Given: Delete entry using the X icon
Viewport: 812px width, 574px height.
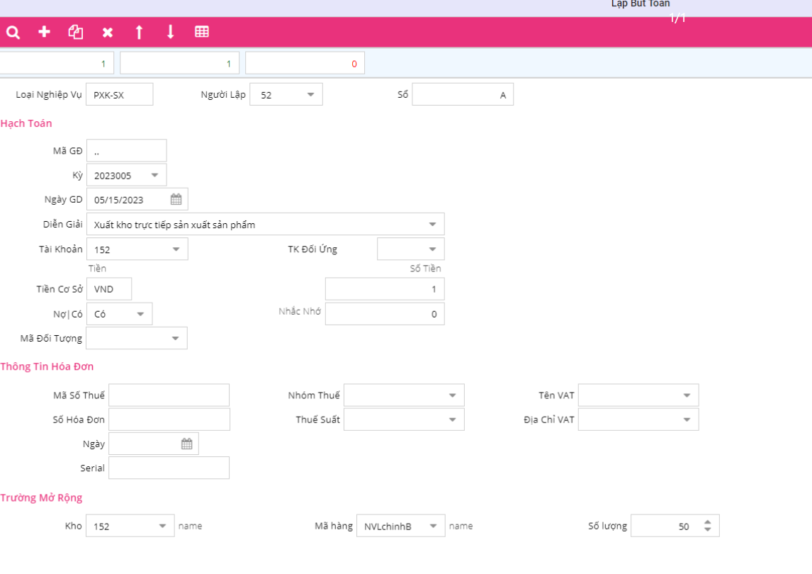Looking at the screenshot, I should coord(107,32).
